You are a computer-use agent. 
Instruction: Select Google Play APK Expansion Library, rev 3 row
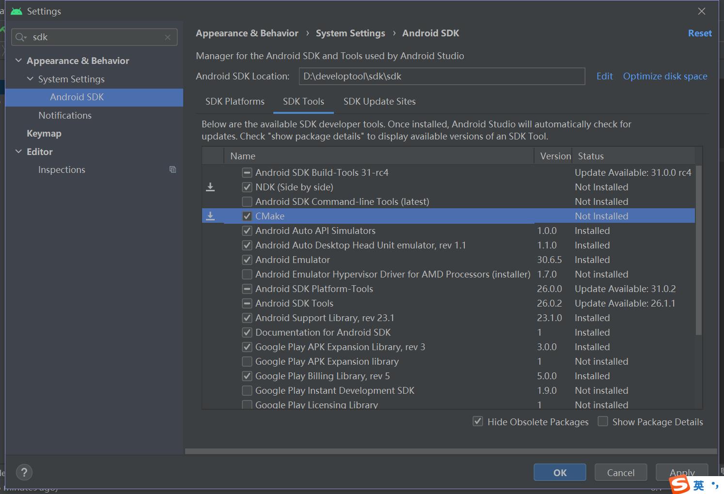[448, 347]
